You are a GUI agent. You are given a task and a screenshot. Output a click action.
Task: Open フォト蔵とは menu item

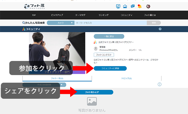click(x=150, y=15)
